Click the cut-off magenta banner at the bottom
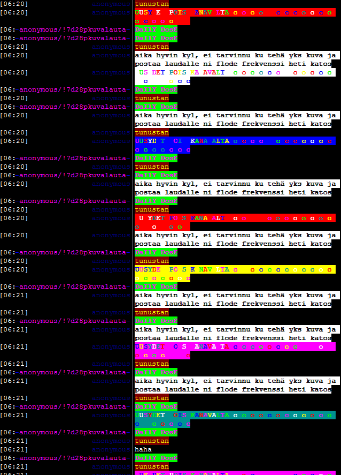This screenshot has width=341, height=475. (235, 473)
